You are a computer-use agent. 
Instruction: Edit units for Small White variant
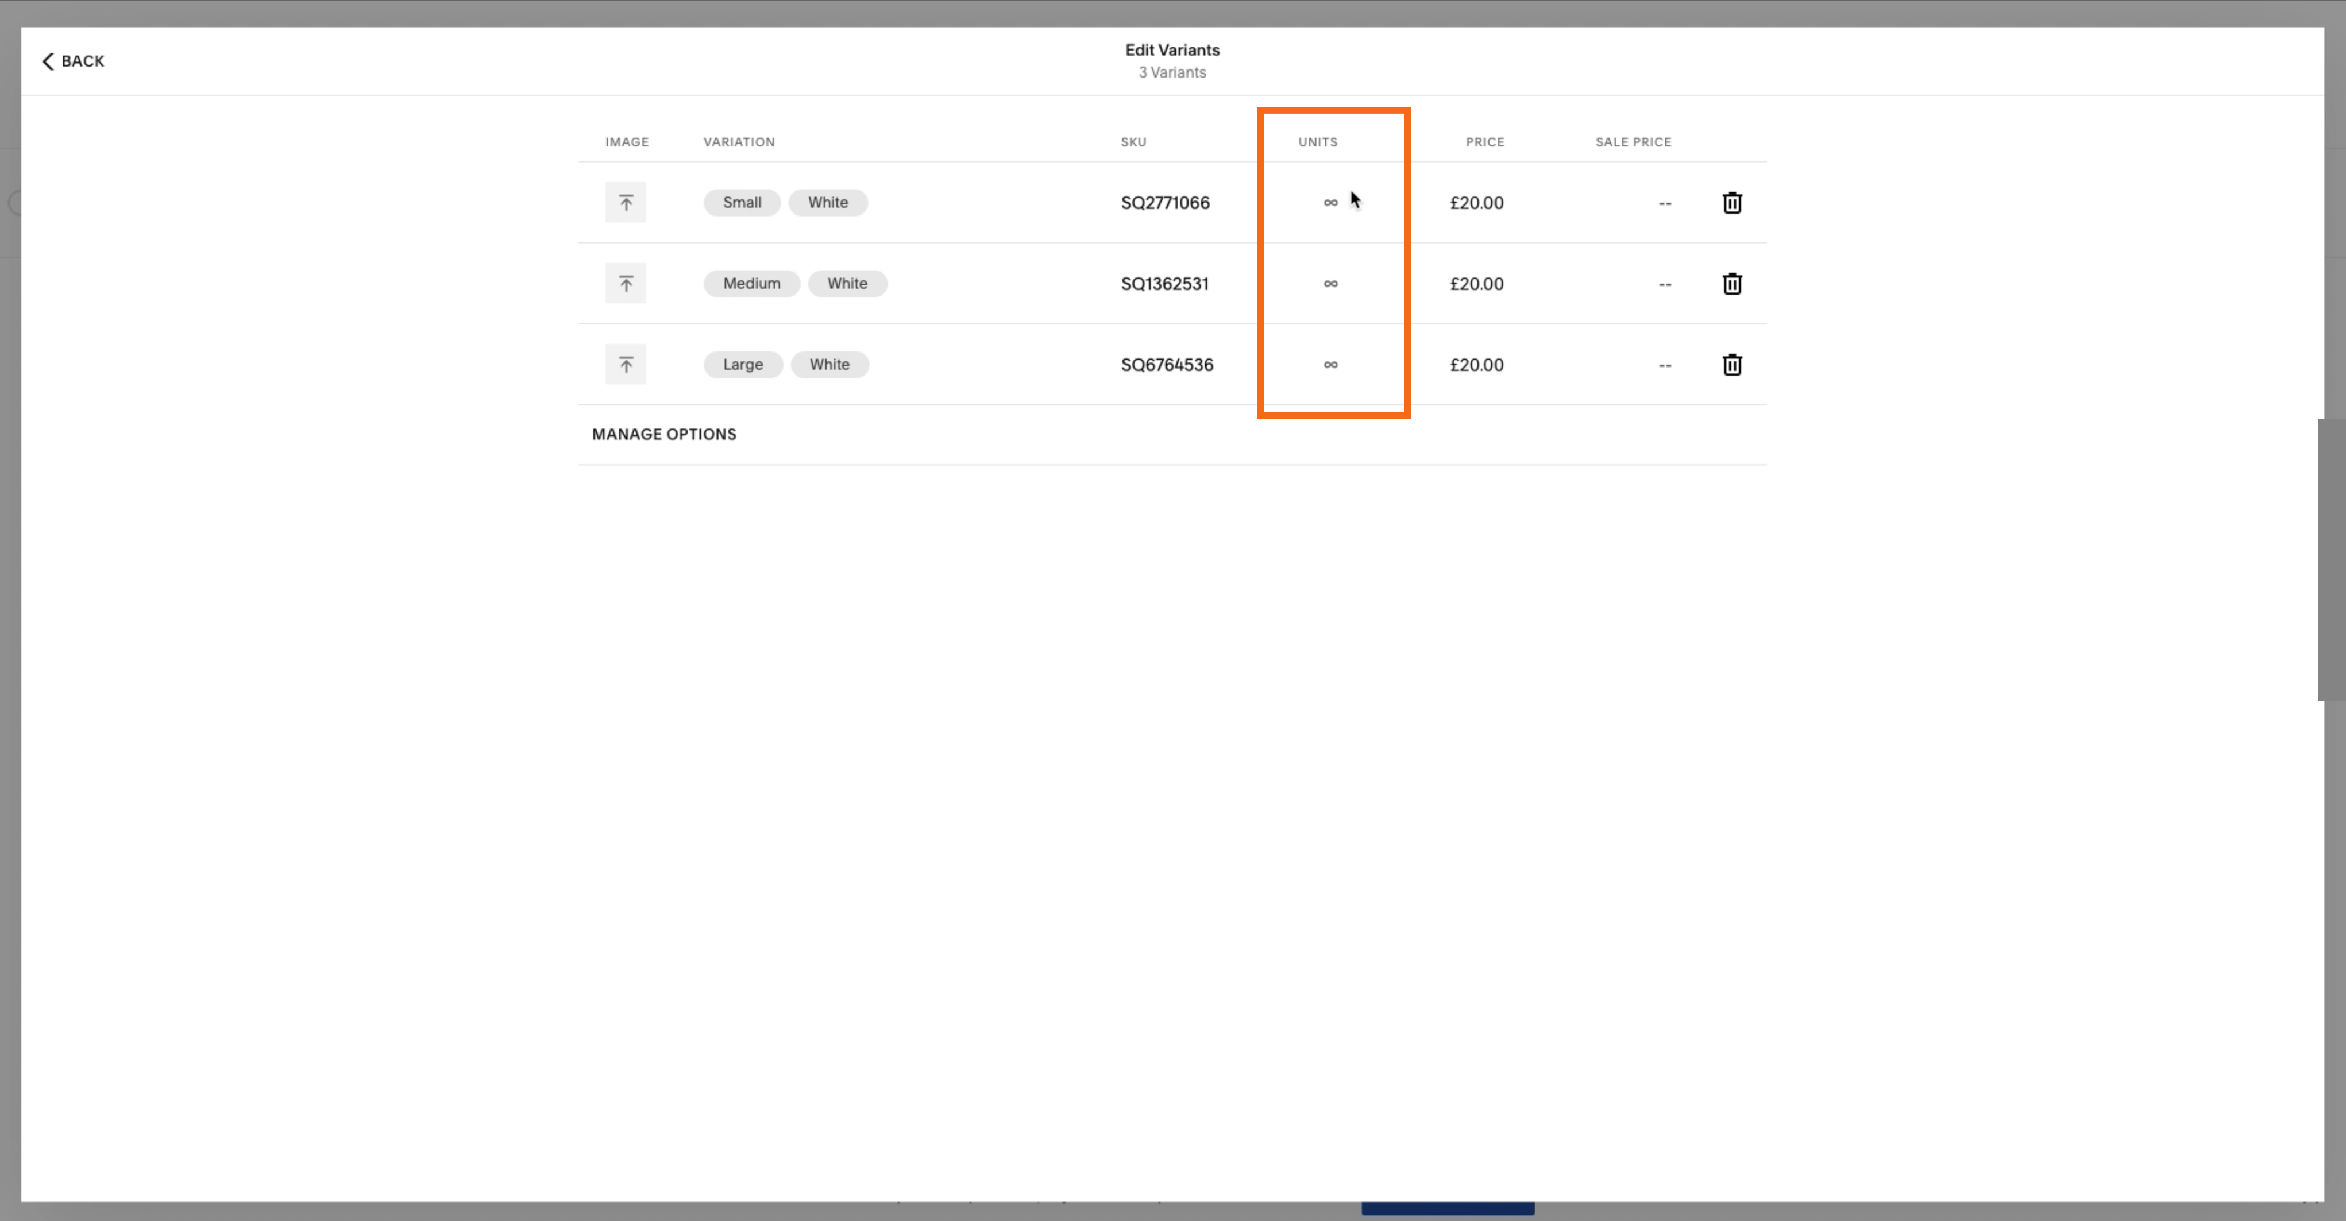[1330, 203]
